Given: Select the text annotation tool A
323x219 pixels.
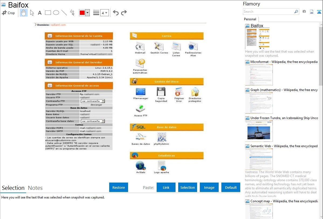Looking at the screenshot, I should (40, 13).
